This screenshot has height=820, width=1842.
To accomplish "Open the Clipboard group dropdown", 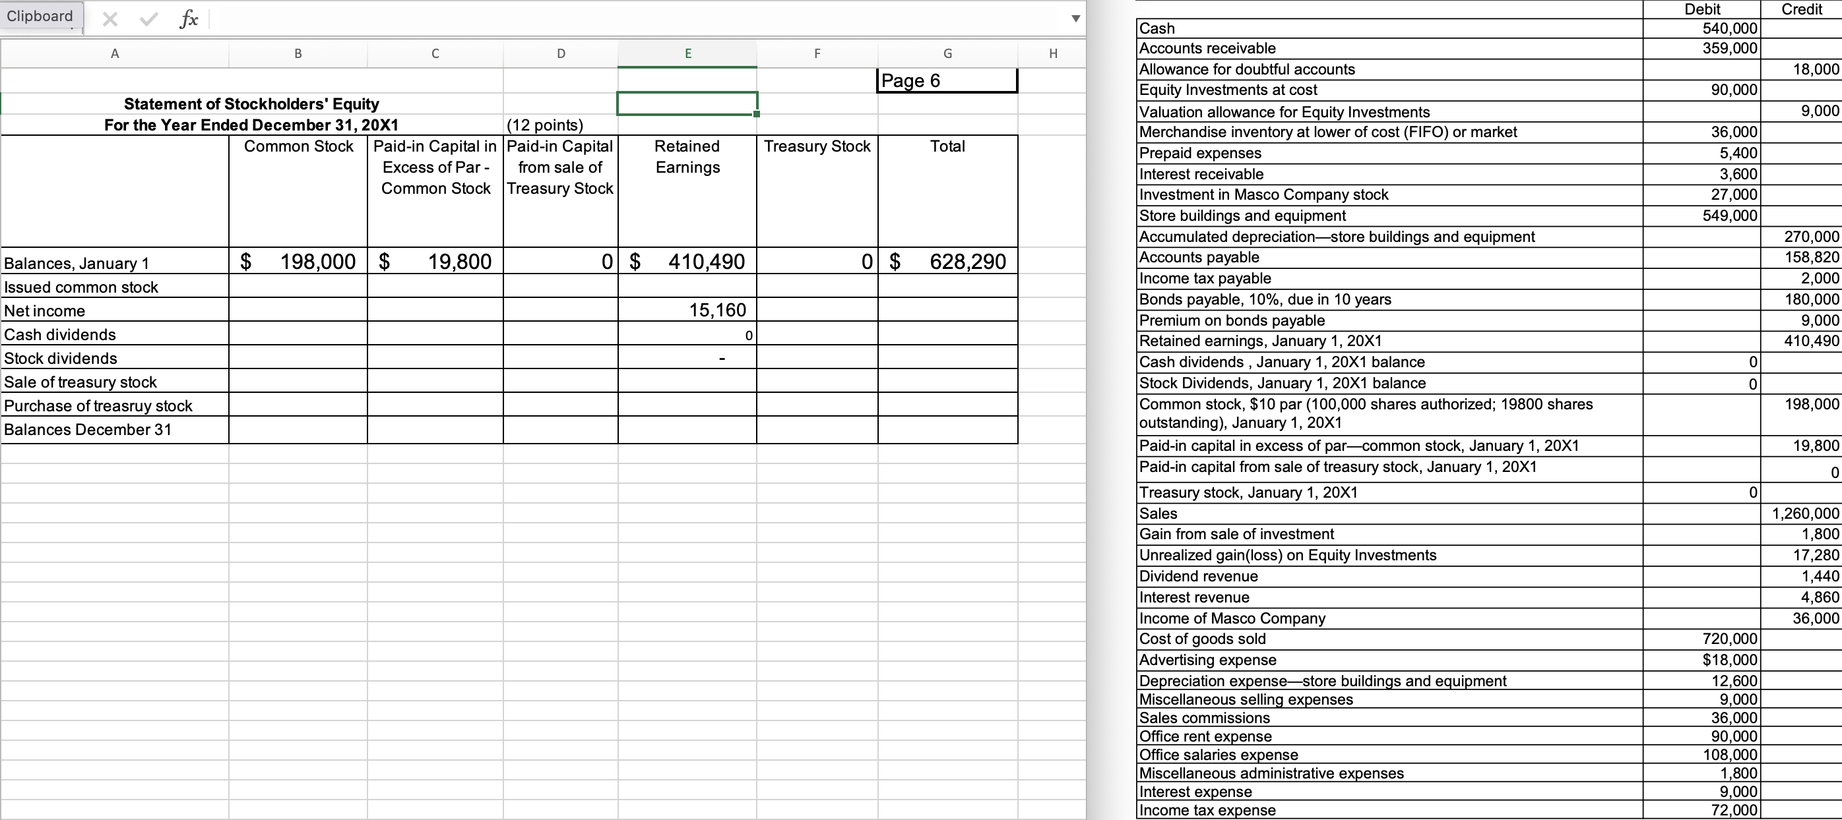I will (x=41, y=16).
